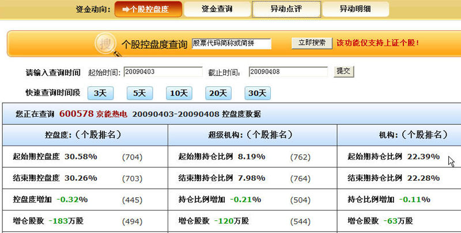Choose the 5天 quick time range
The width and height of the screenshot is (461, 233).
tap(139, 93)
